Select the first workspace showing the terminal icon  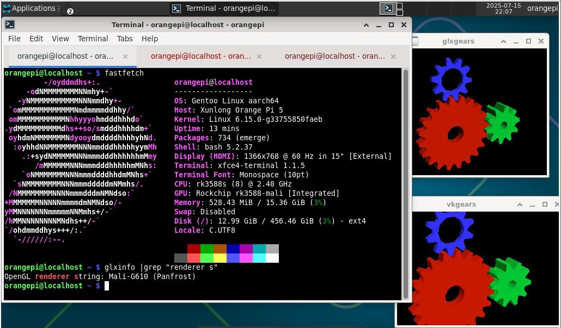388,8
